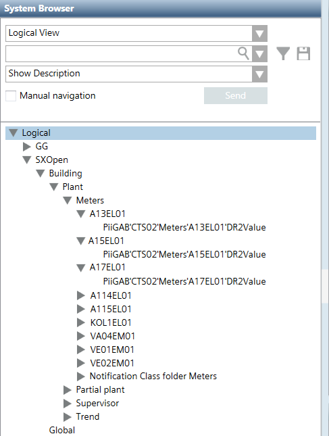
Task: Collapse the Meters folder
Action: tap(68, 201)
